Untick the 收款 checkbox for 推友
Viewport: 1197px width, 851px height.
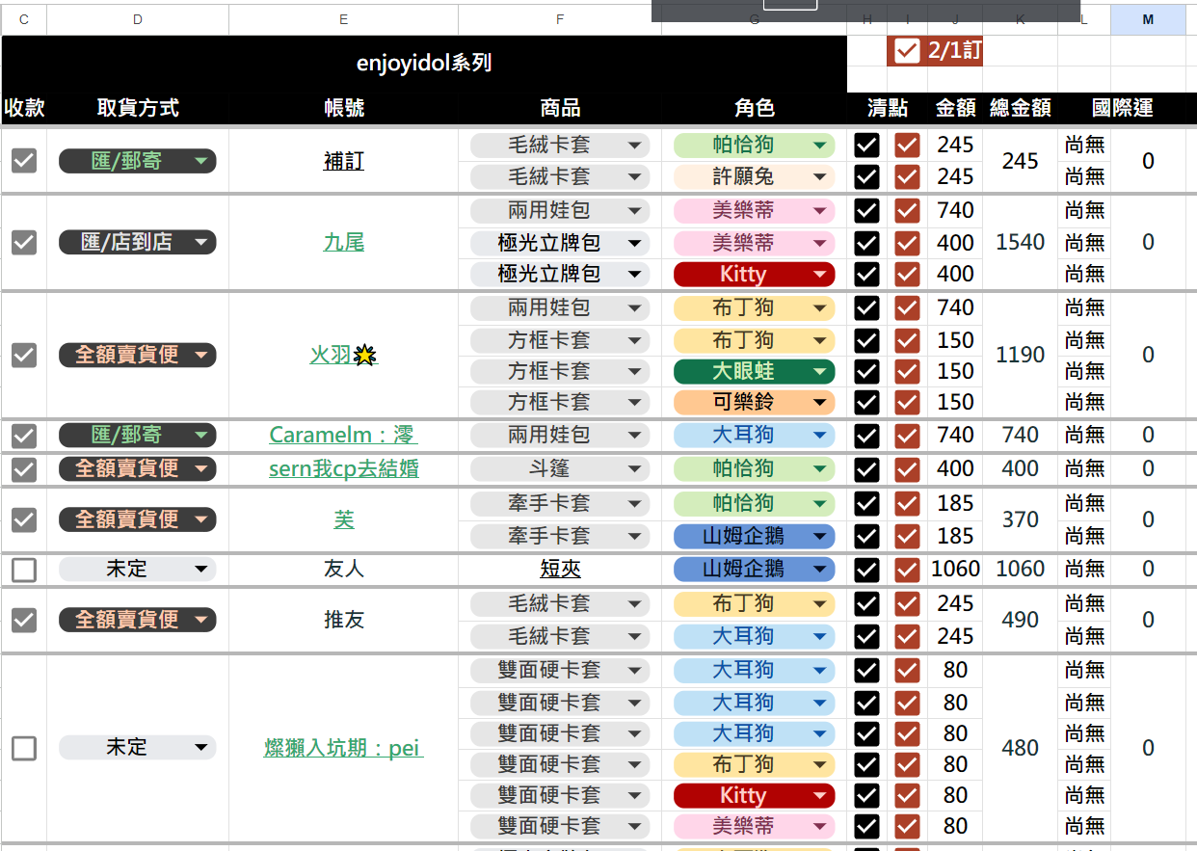pyautogui.click(x=24, y=620)
